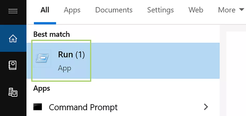Click the Apps section heading
Screen dimensions: 246x116
(x=42, y=89)
